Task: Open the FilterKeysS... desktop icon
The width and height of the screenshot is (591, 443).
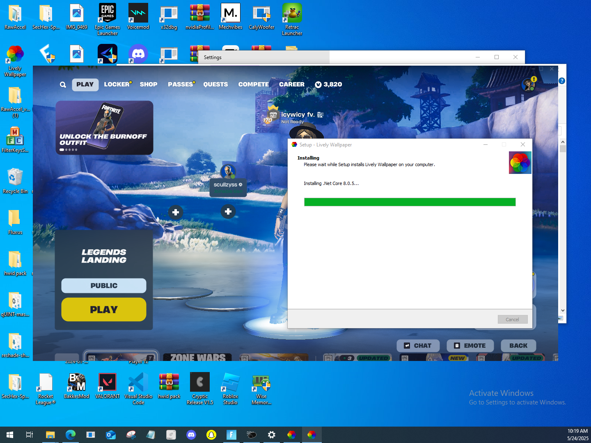Action: [15, 140]
